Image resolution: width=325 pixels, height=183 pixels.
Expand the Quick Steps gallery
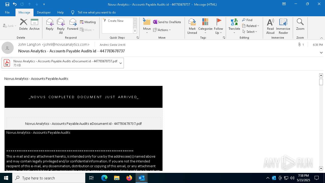click(x=135, y=31)
